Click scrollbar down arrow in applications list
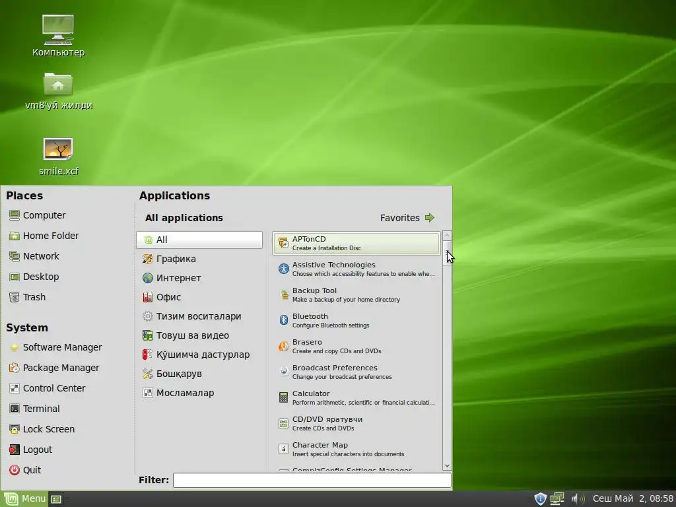This screenshot has height=507, width=676. pyautogui.click(x=447, y=465)
